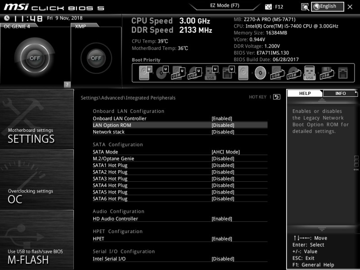Screen dimensions: 360x270
Task: Select the HD Audio Controller row label
Action: 115,219
